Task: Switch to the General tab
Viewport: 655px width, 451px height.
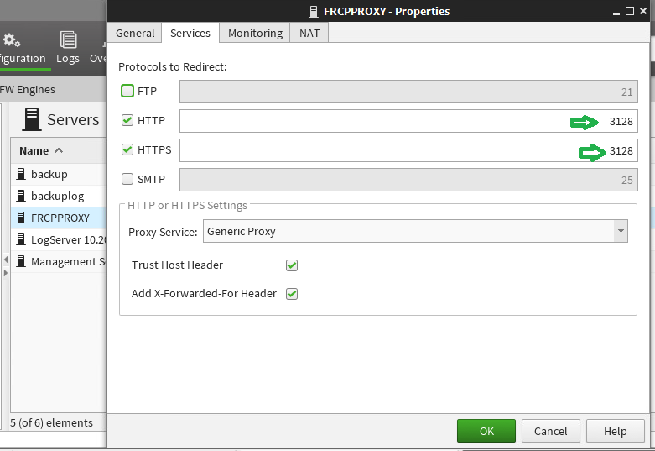Action: pyautogui.click(x=135, y=33)
